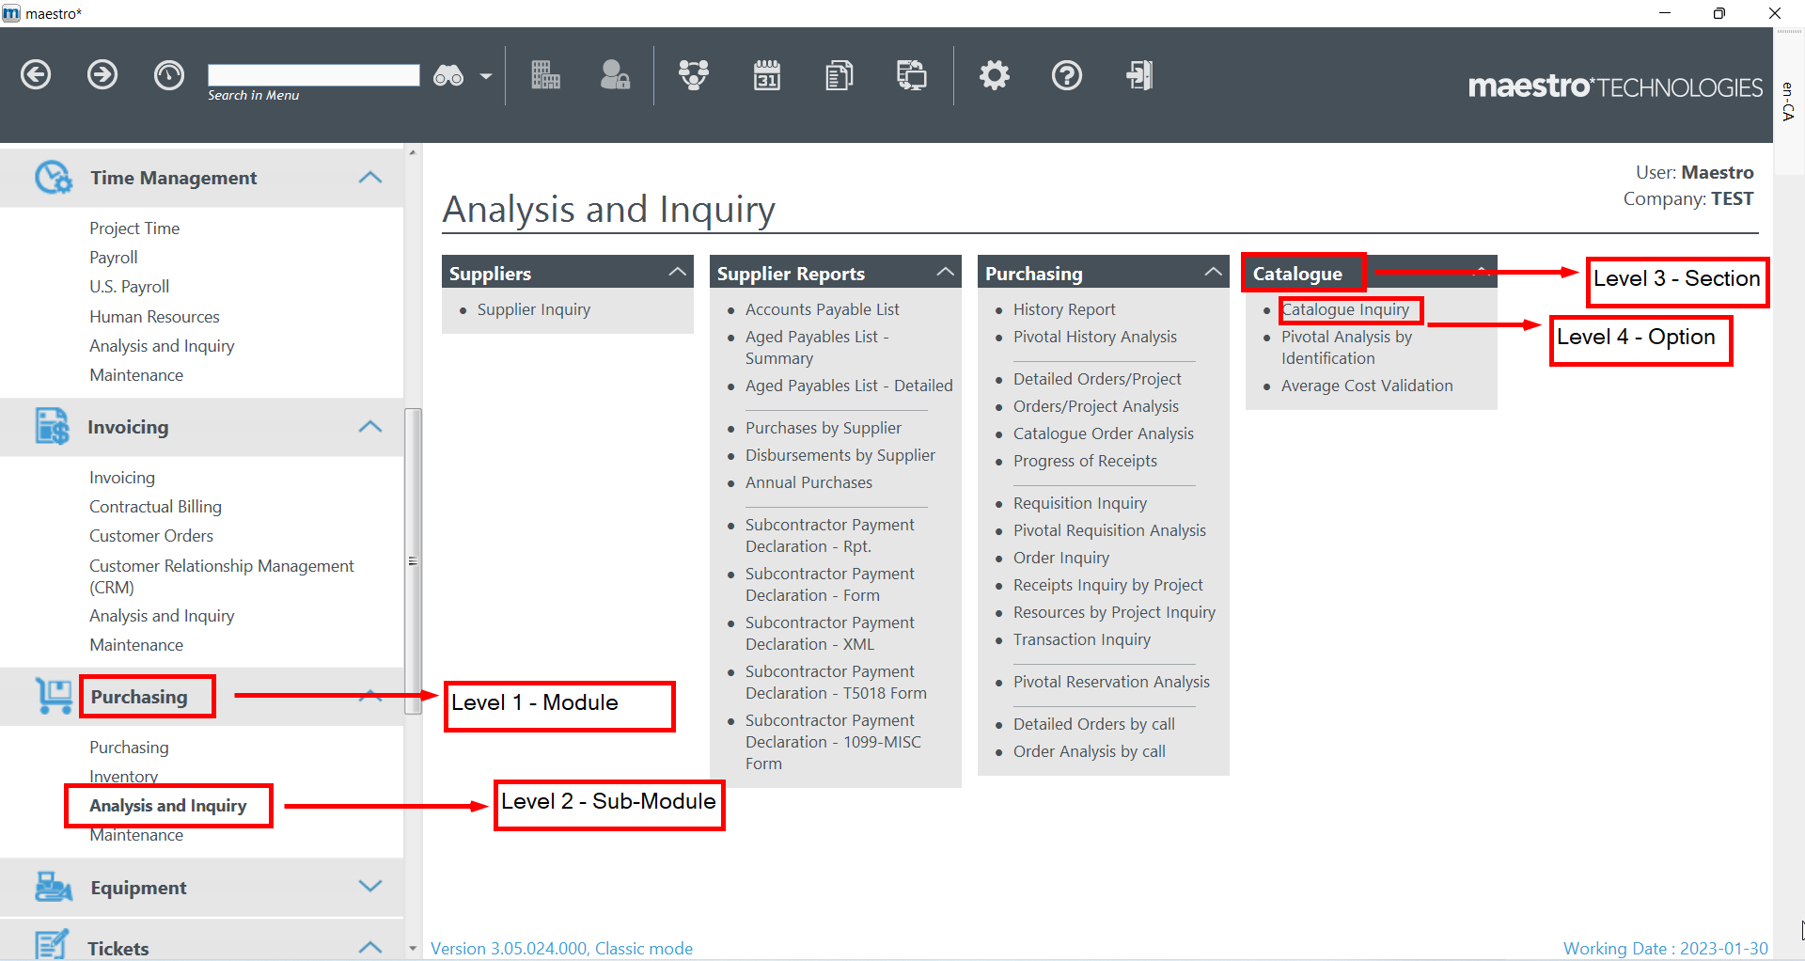Expand the Equipment module chevron
The image size is (1805, 961).
[x=370, y=886]
